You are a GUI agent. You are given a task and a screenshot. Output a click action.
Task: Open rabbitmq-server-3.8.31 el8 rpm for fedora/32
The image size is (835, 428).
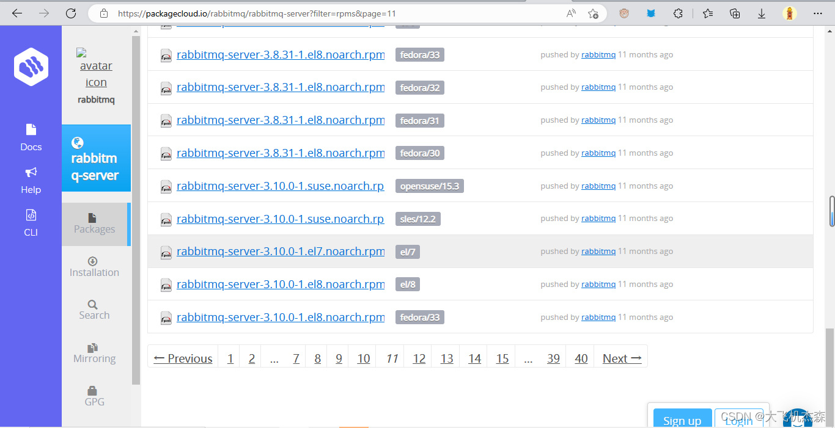click(281, 87)
